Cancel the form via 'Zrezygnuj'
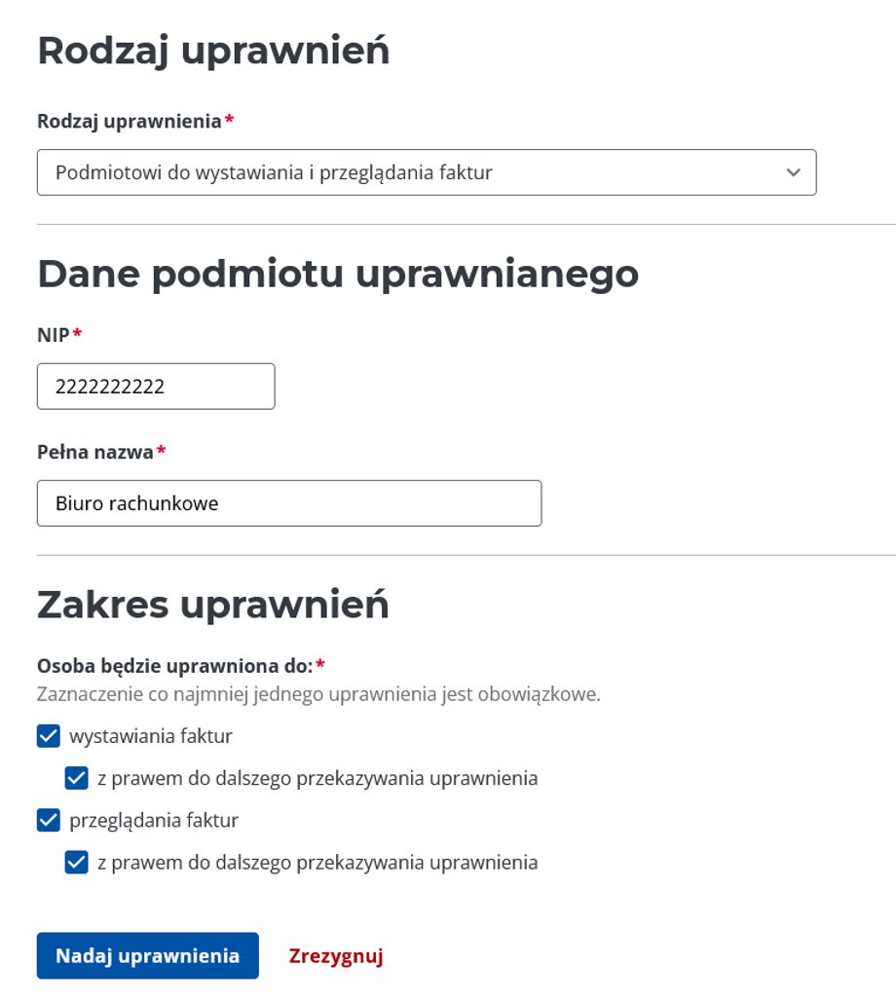This screenshot has height=1002, width=896. pyautogui.click(x=336, y=955)
